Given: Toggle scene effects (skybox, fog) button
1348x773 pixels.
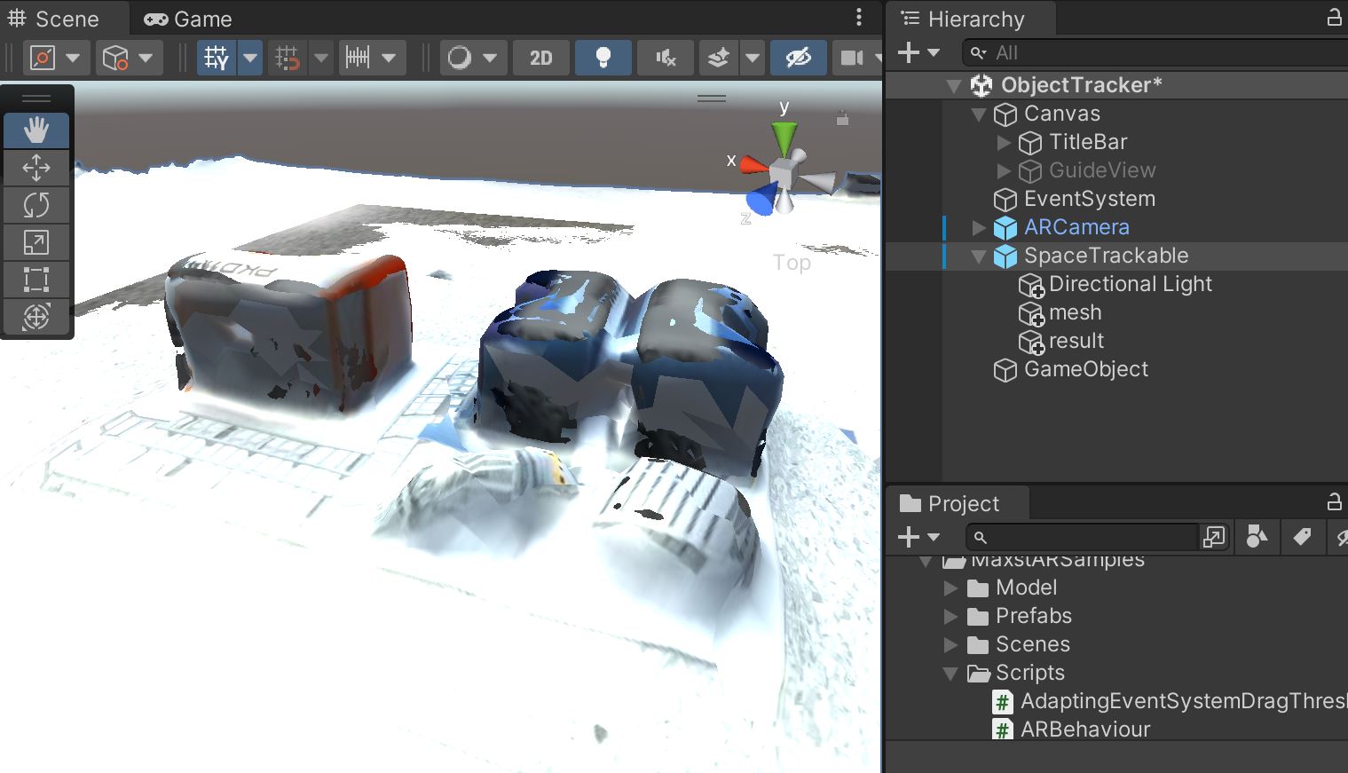Looking at the screenshot, I should pyautogui.click(x=719, y=58).
